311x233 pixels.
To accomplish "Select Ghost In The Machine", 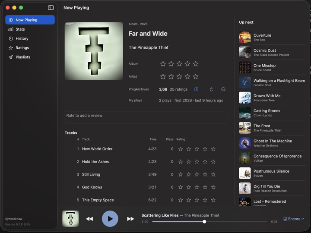I will 272,143.
